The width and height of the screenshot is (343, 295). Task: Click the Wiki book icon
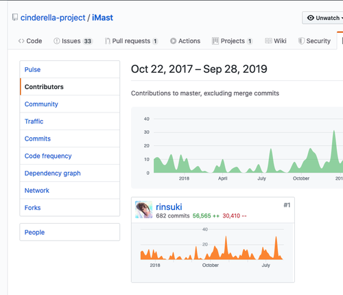click(x=268, y=41)
